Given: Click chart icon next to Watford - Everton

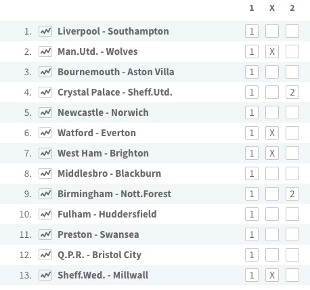Looking at the screenshot, I should click(x=45, y=133).
